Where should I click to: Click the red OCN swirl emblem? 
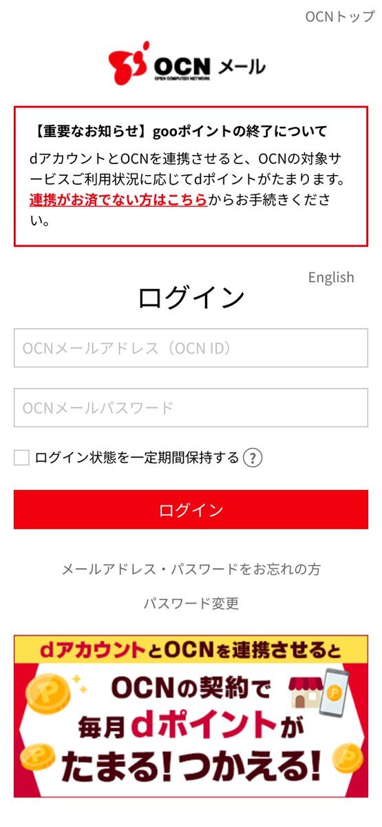point(129,63)
